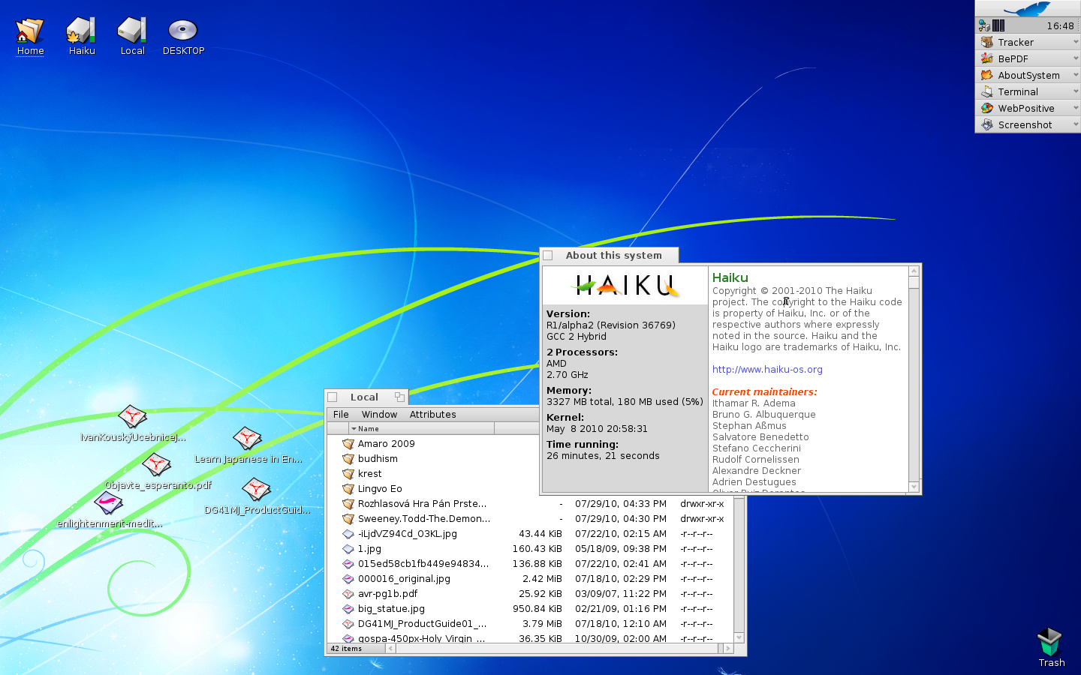This screenshot has height=675, width=1081.
Task: Click the Tracker icon in Deskbar
Action: click(987, 42)
